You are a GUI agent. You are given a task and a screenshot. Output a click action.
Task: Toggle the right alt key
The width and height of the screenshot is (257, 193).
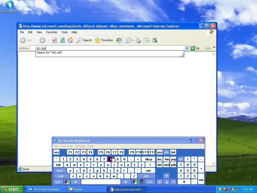point(126,182)
